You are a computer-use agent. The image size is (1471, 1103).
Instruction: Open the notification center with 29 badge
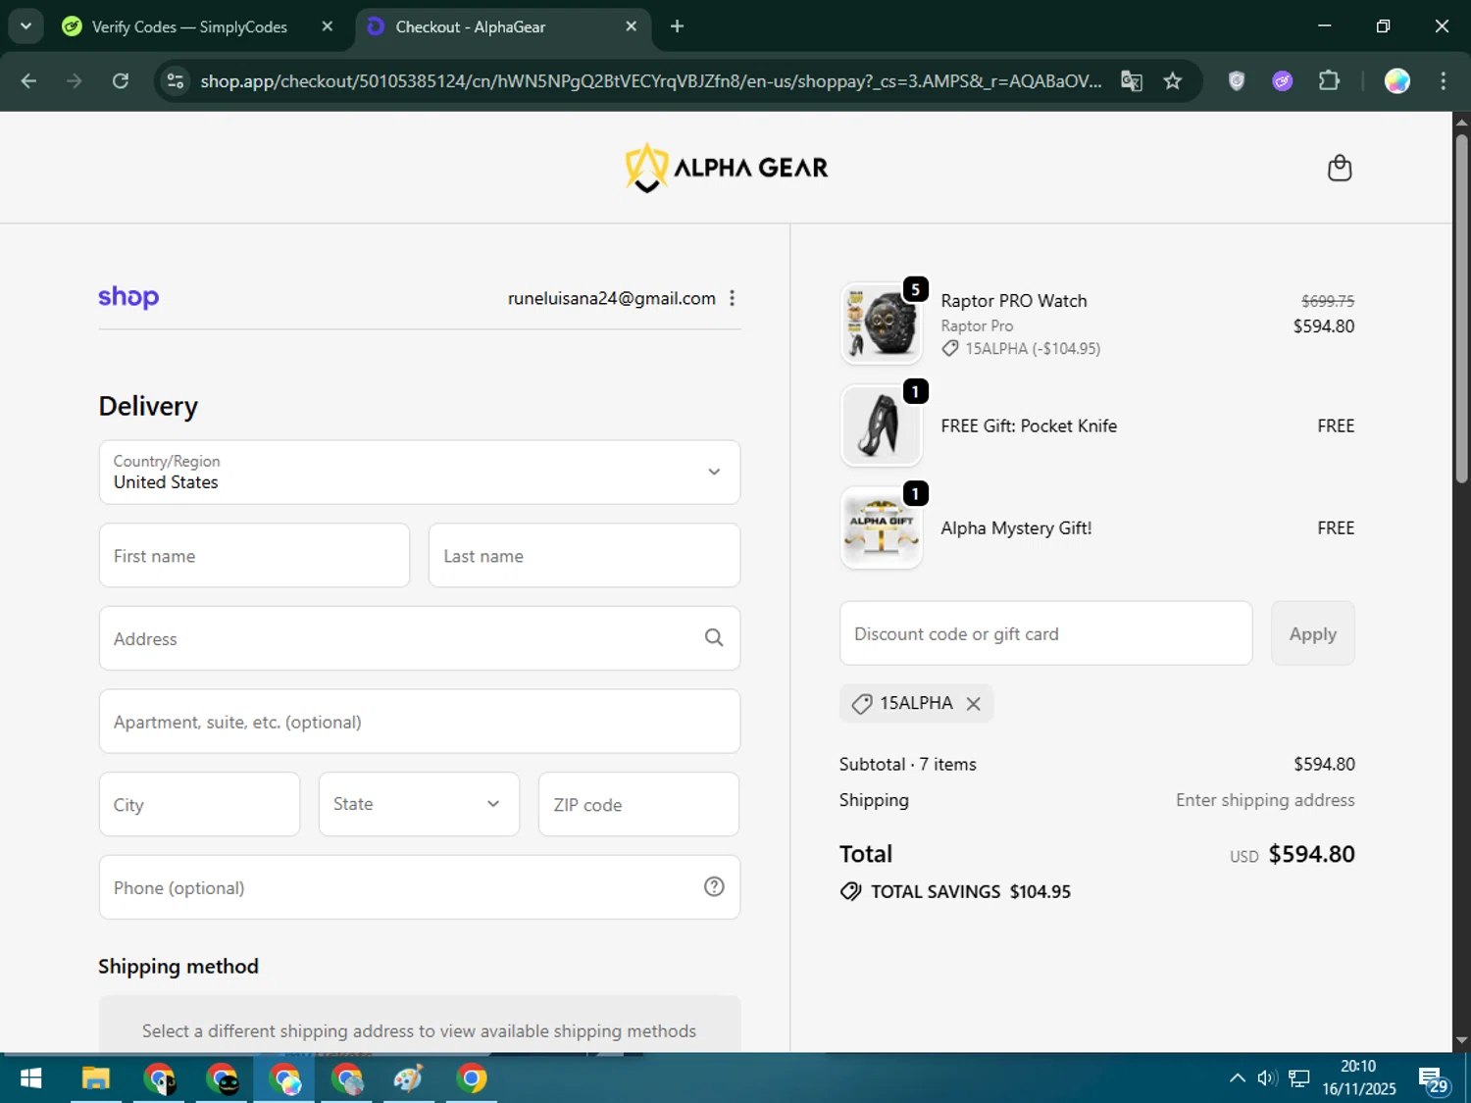(x=1432, y=1079)
